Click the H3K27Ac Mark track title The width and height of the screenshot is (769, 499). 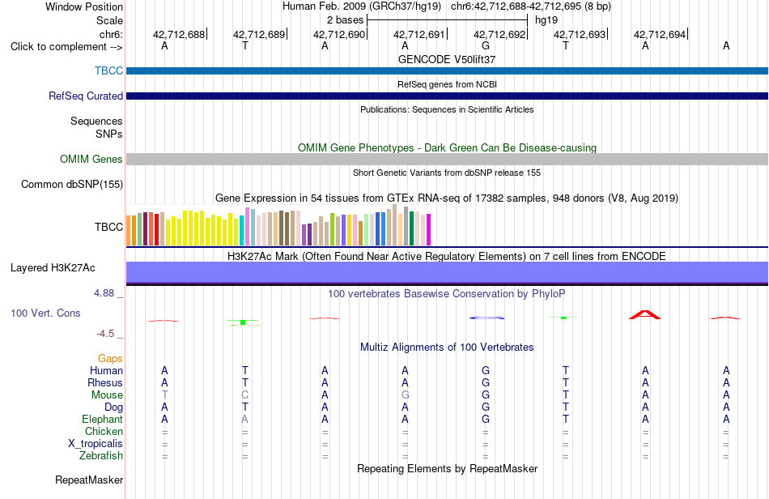pos(447,256)
